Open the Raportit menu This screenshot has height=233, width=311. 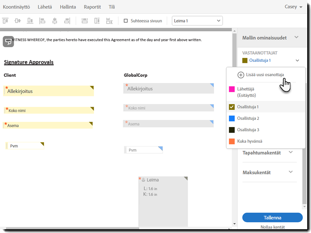[92, 7]
